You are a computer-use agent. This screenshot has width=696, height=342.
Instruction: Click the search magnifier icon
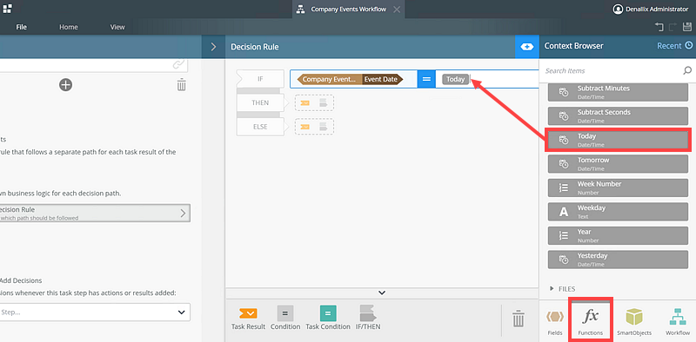[687, 70]
